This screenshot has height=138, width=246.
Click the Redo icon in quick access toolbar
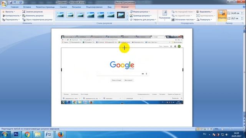[20, 3]
